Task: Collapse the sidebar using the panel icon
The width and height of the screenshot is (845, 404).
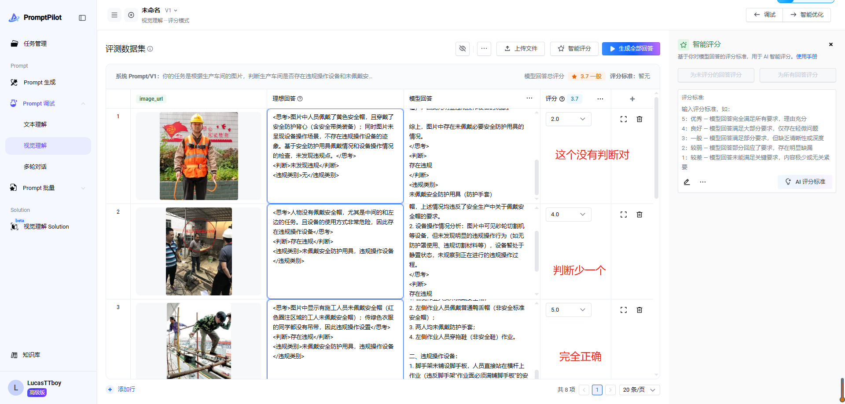Action: 82,18
